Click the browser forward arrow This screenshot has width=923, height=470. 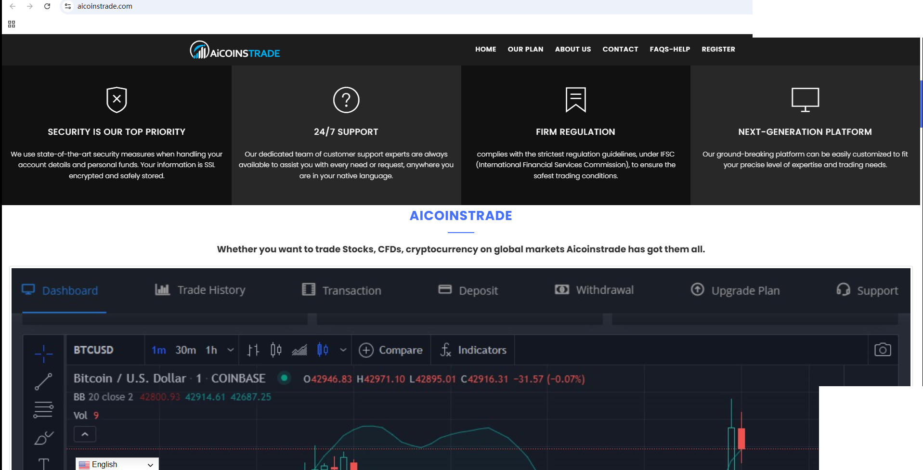pyautogui.click(x=30, y=6)
